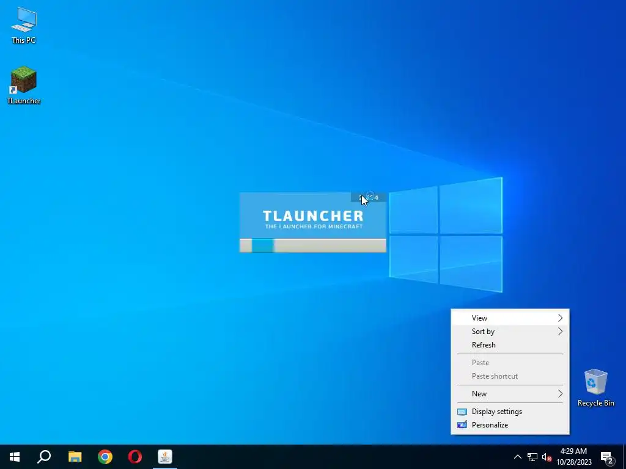
Task: Open Sort by submenu
Action: point(510,332)
